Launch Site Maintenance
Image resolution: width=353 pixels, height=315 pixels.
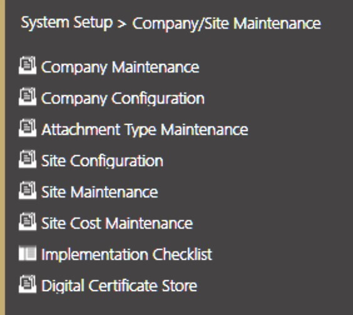(100, 192)
